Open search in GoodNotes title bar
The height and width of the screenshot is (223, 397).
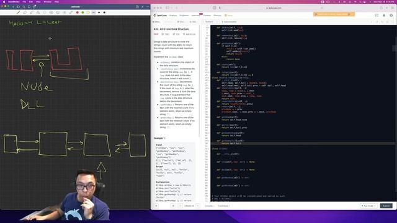pyautogui.click(x=24, y=7)
